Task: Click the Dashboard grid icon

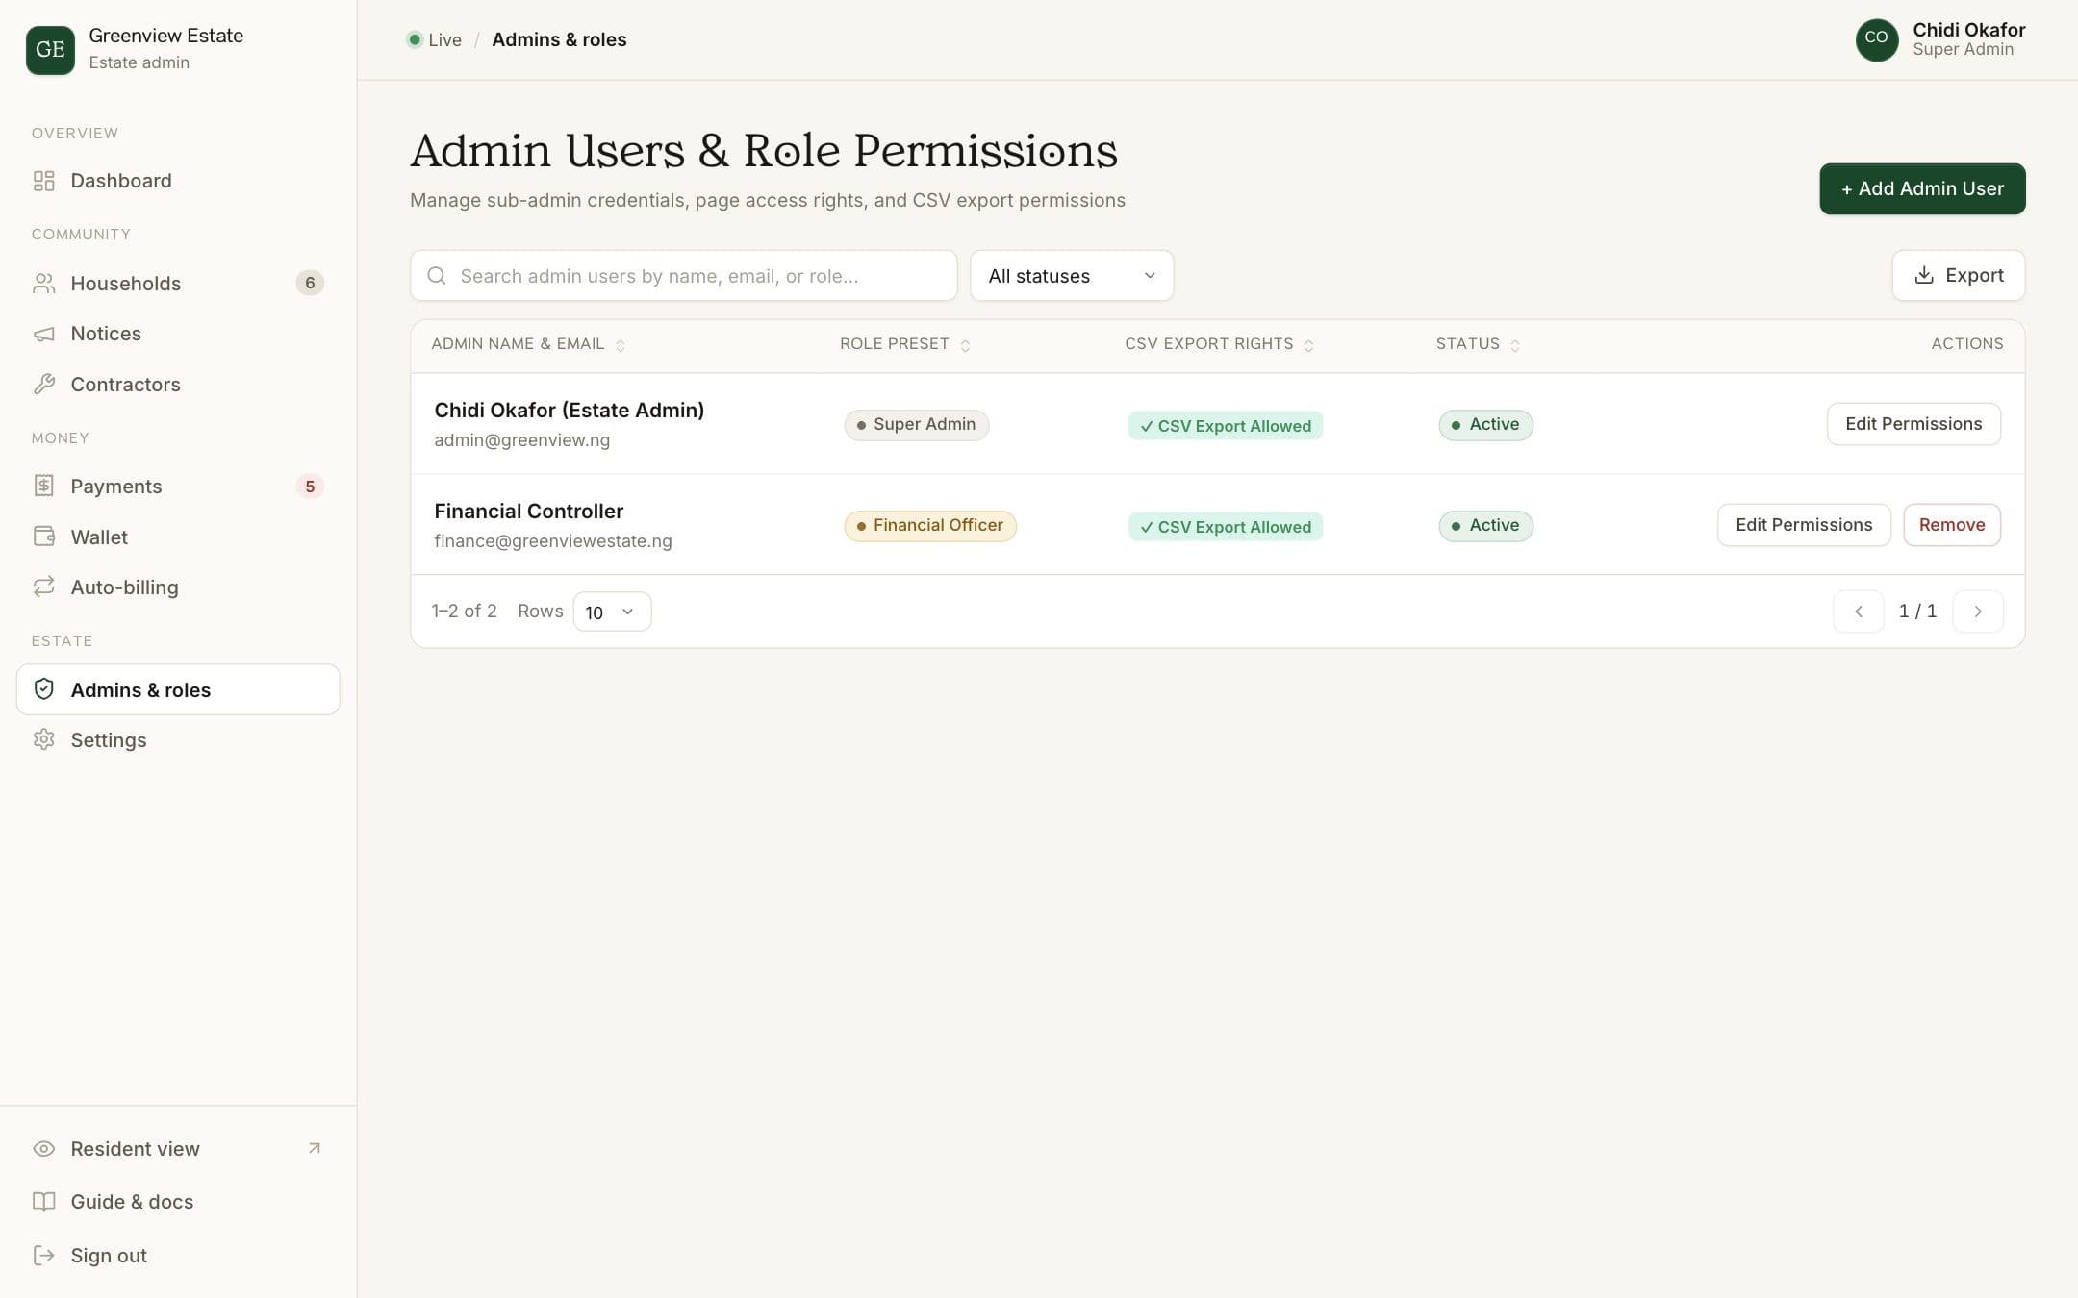Action: (x=44, y=181)
